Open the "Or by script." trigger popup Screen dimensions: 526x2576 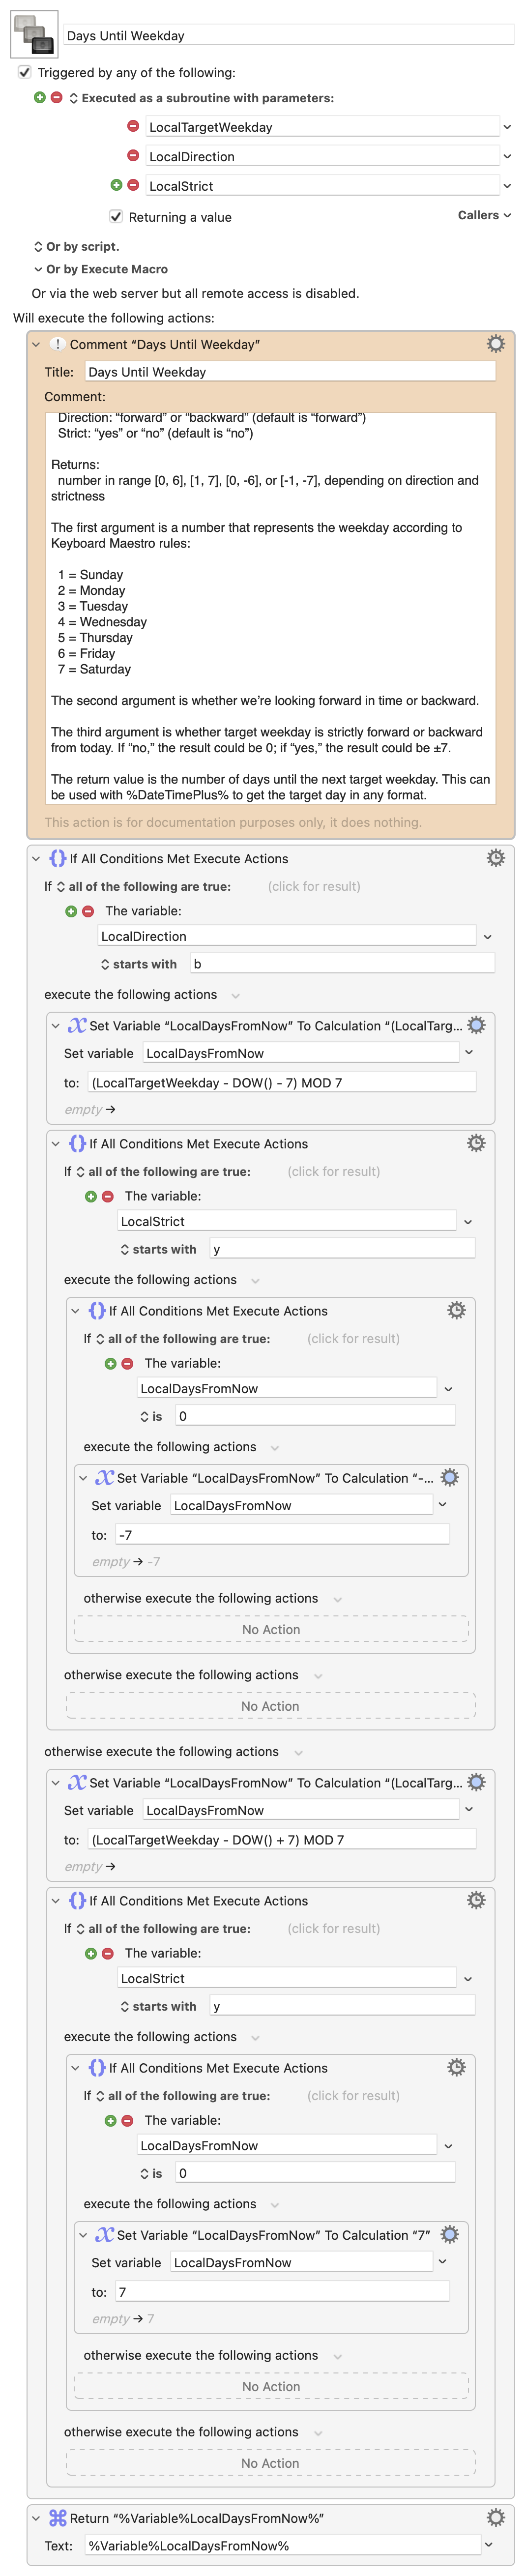38,246
